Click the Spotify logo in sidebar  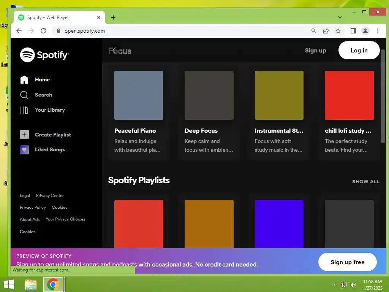pyautogui.click(x=44, y=55)
